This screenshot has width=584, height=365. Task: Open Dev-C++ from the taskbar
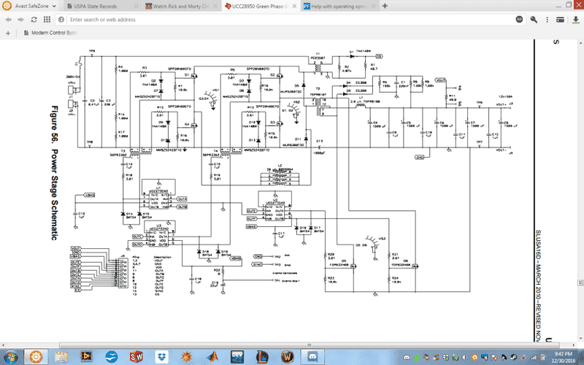click(237, 356)
